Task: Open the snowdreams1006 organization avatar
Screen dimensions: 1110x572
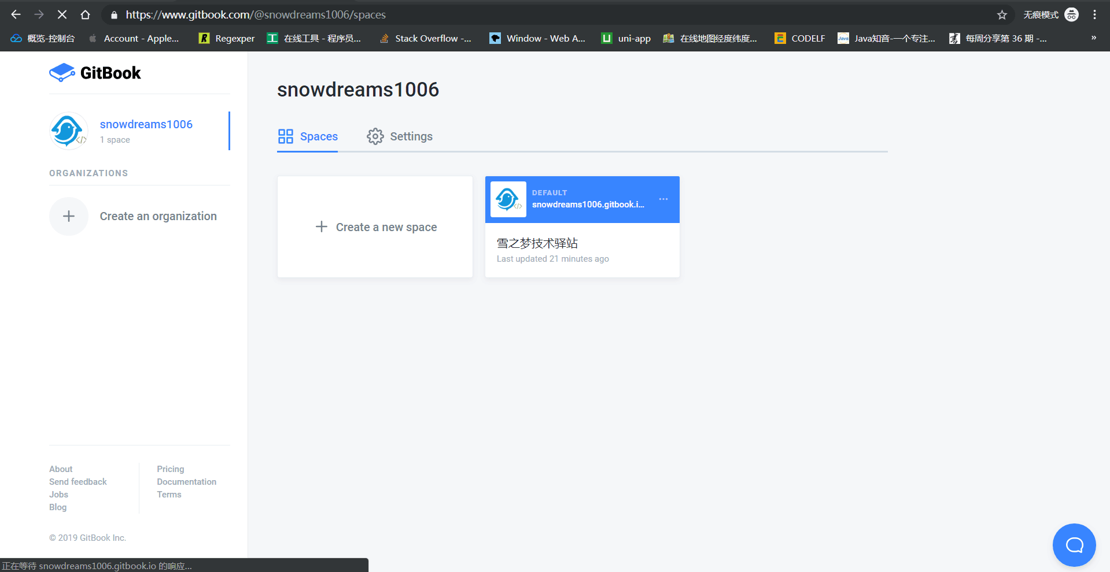Action: (x=68, y=131)
